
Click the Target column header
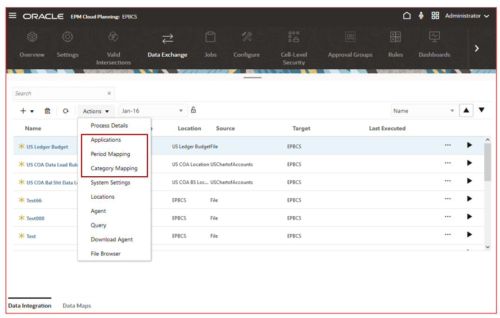click(x=301, y=128)
